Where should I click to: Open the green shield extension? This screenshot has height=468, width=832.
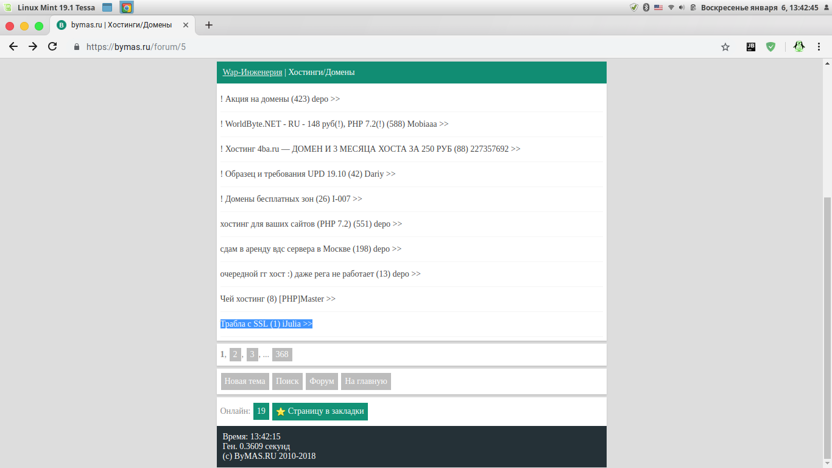pyautogui.click(x=770, y=46)
